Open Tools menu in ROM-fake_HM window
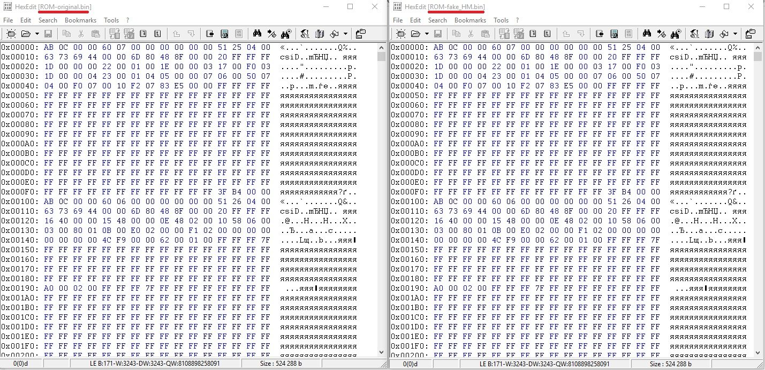This screenshot has width=765, height=370. pyautogui.click(x=501, y=20)
